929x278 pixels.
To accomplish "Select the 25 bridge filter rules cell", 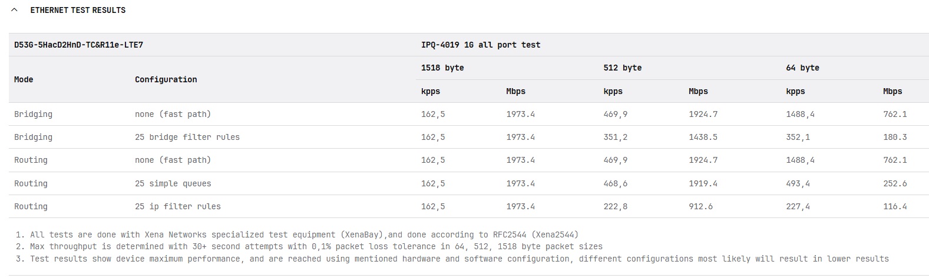I will click(187, 137).
